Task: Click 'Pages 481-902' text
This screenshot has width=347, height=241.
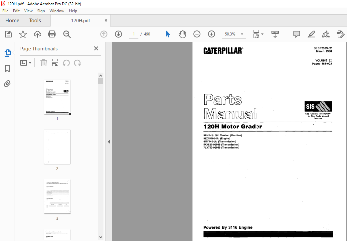Action: (322, 64)
